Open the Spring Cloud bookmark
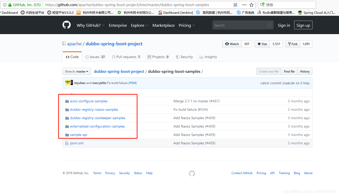This screenshot has height=196, width=339. click(x=317, y=12)
